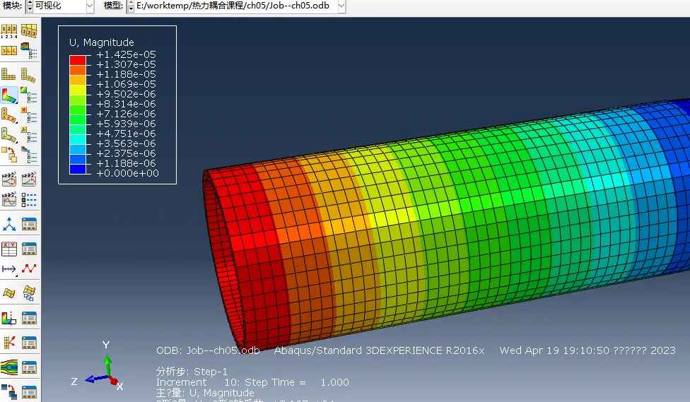Click the Plot Deformed Shape icon

click(x=28, y=74)
